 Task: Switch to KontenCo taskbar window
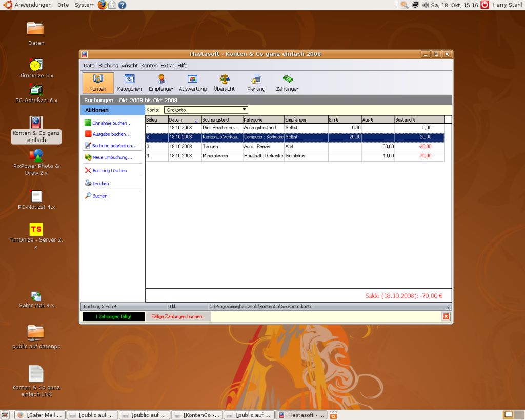point(197,415)
